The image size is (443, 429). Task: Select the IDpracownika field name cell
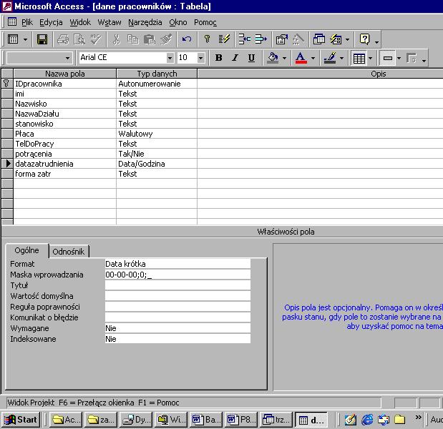tap(64, 84)
